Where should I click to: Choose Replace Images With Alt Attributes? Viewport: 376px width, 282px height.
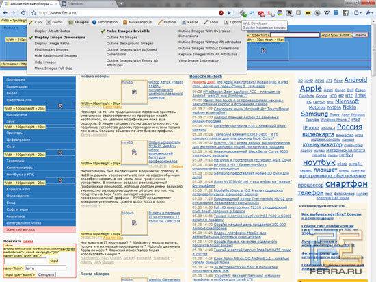pyautogui.click(x=208, y=55)
